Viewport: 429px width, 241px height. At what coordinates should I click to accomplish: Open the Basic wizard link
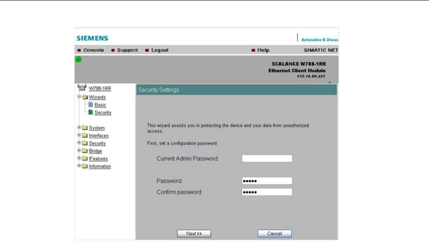point(100,105)
